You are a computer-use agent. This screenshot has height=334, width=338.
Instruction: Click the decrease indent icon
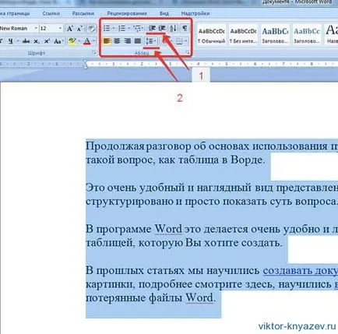click(x=152, y=28)
